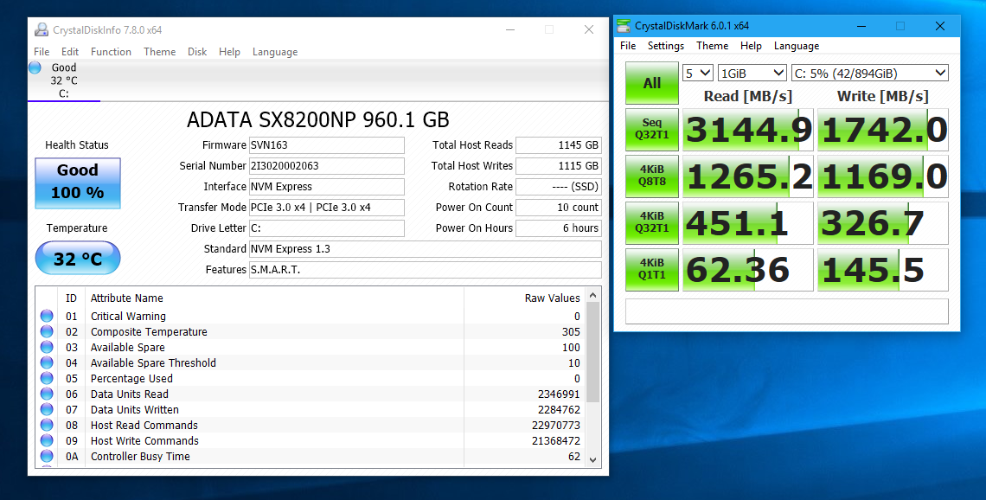Screen dimensions: 986x500
Task: Open the Help menu in CrystalDiskMark
Action: click(x=751, y=45)
